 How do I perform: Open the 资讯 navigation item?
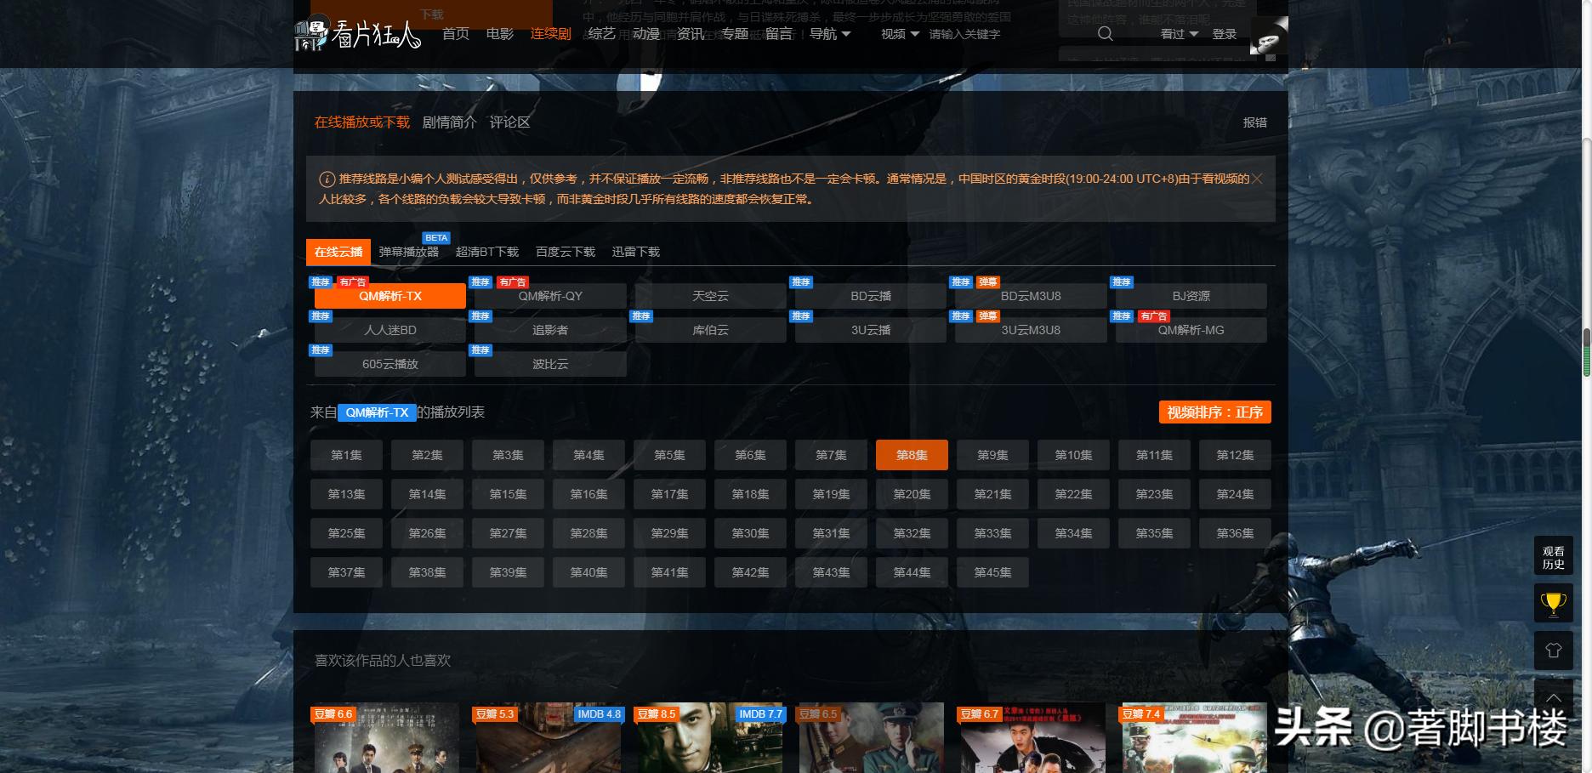691,34
